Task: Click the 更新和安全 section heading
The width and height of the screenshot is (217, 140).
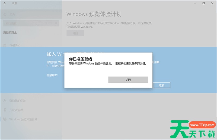Action: coord(10,32)
